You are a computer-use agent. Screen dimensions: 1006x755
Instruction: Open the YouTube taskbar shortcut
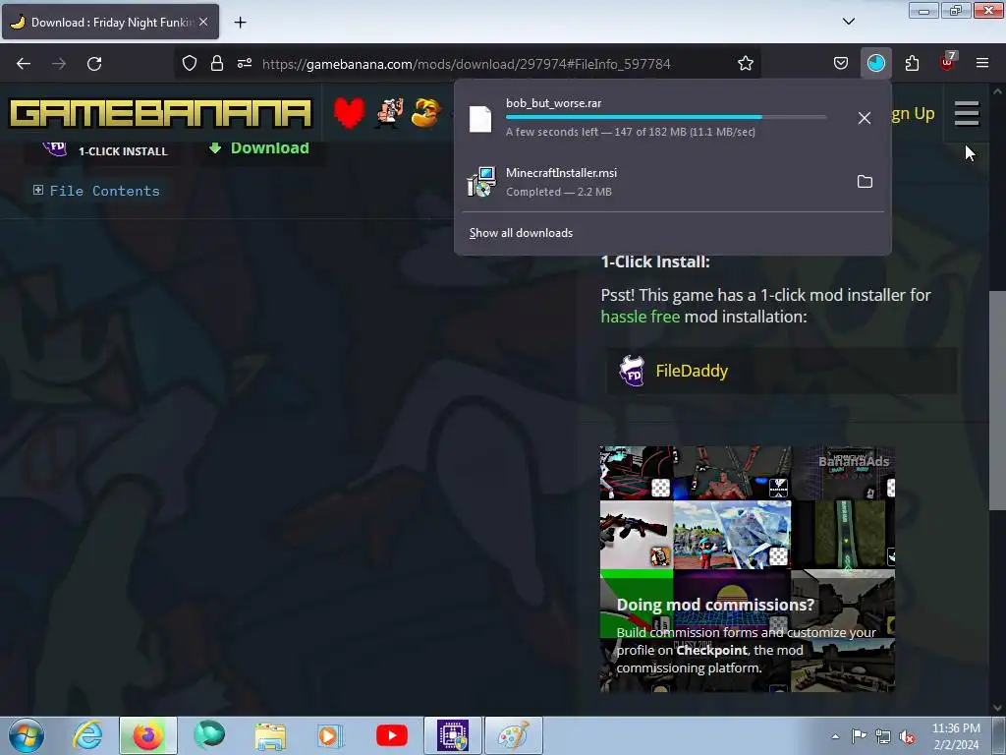[x=391, y=735]
